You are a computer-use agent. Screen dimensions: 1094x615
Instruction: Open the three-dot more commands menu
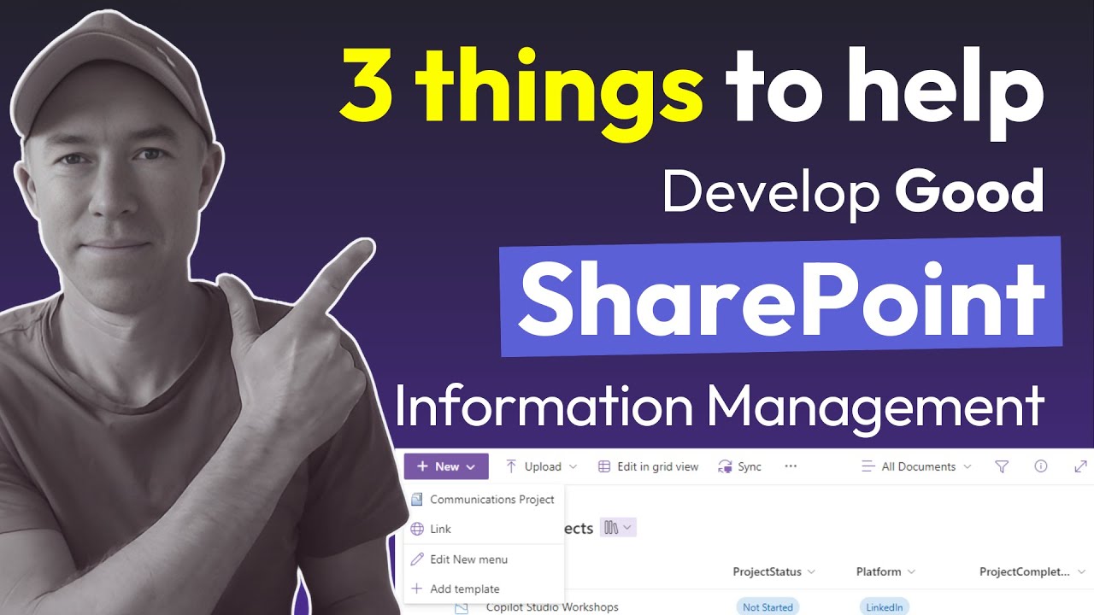(791, 466)
